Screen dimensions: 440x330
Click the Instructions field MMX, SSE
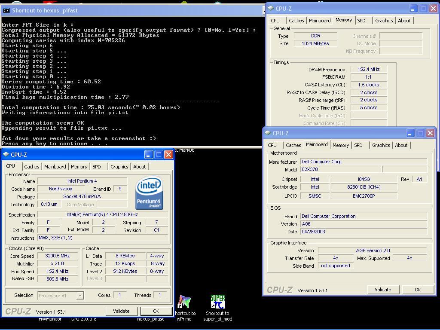pyautogui.click(x=102, y=238)
